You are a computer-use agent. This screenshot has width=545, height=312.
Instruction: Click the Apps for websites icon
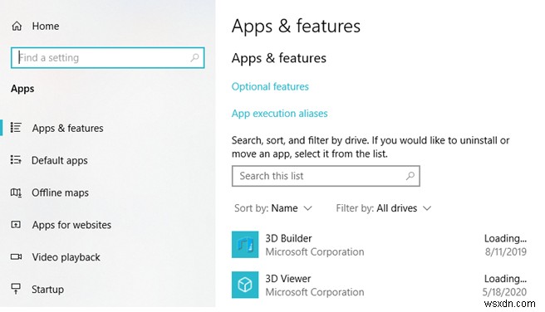pyautogui.click(x=16, y=225)
